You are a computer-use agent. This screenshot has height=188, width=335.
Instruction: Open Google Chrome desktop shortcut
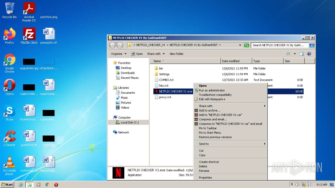tap(9, 63)
